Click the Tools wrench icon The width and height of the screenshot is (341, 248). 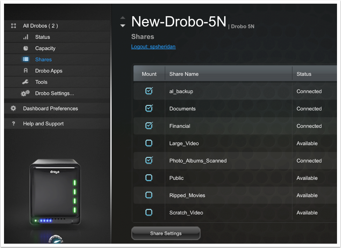(x=25, y=82)
